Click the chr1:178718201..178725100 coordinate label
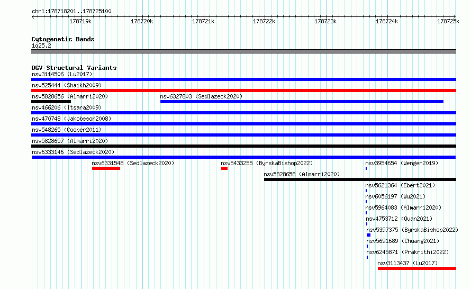This screenshot has height=289, width=471. click(x=71, y=11)
